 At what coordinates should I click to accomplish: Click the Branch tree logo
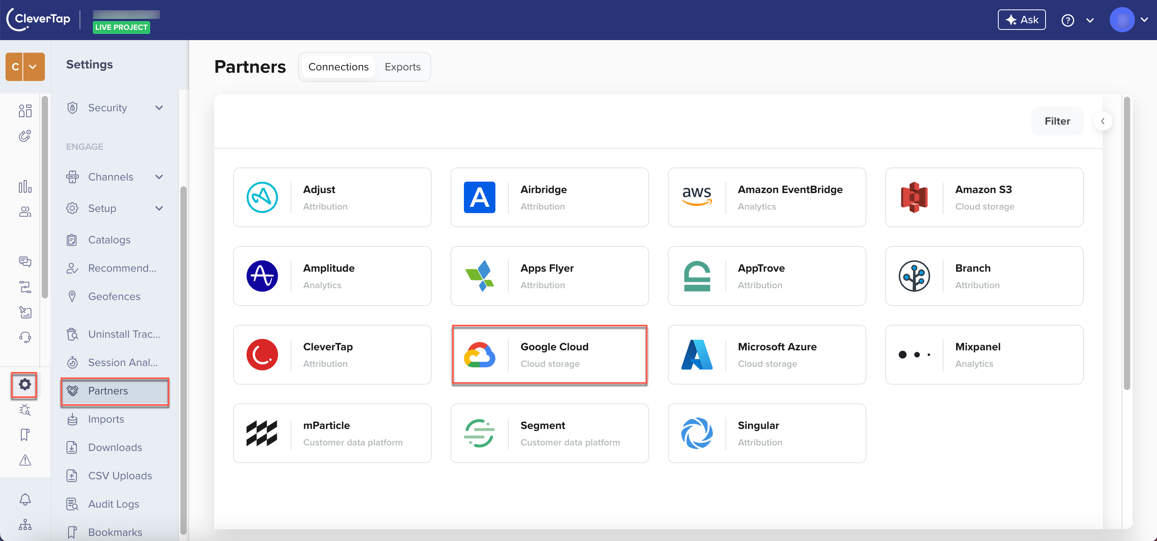click(914, 276)
